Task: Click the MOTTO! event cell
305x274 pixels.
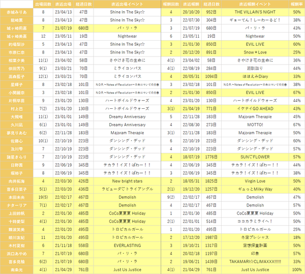Action: click(x=255, y=125)
